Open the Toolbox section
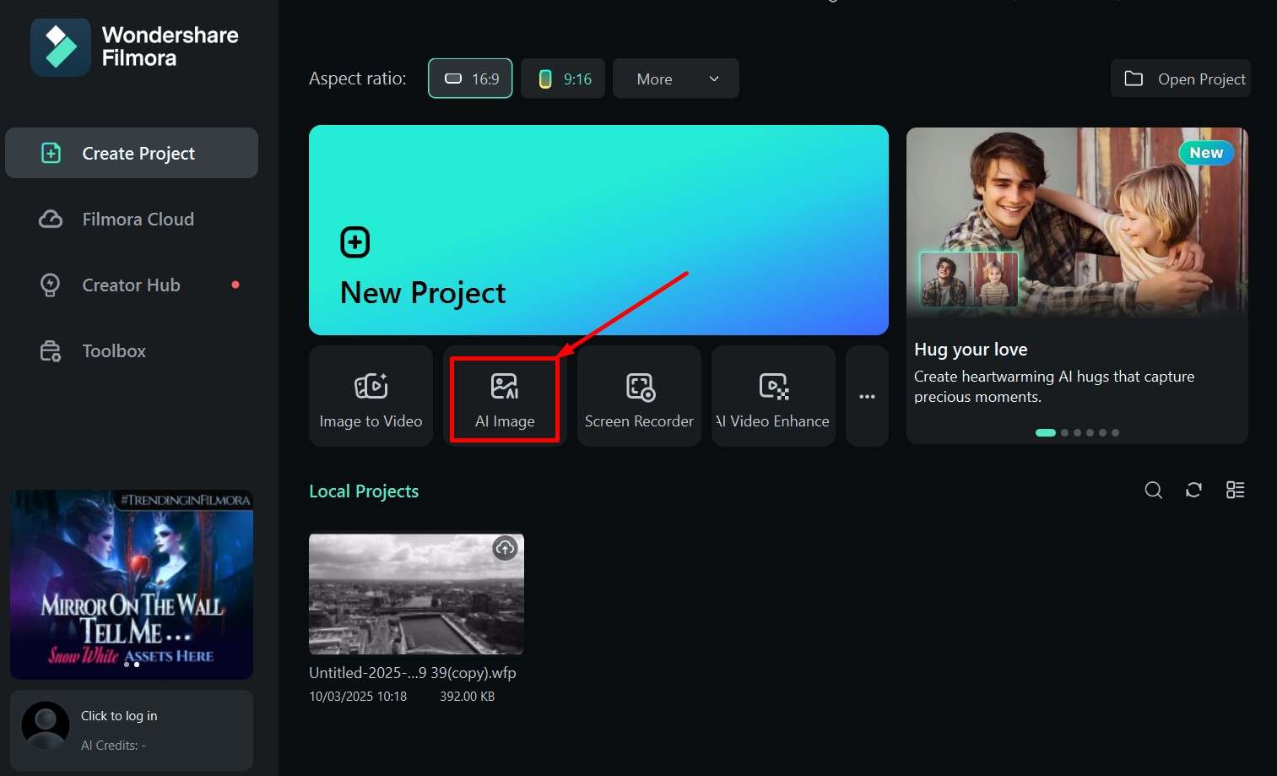1277x776 pixels. pos(132,350)
